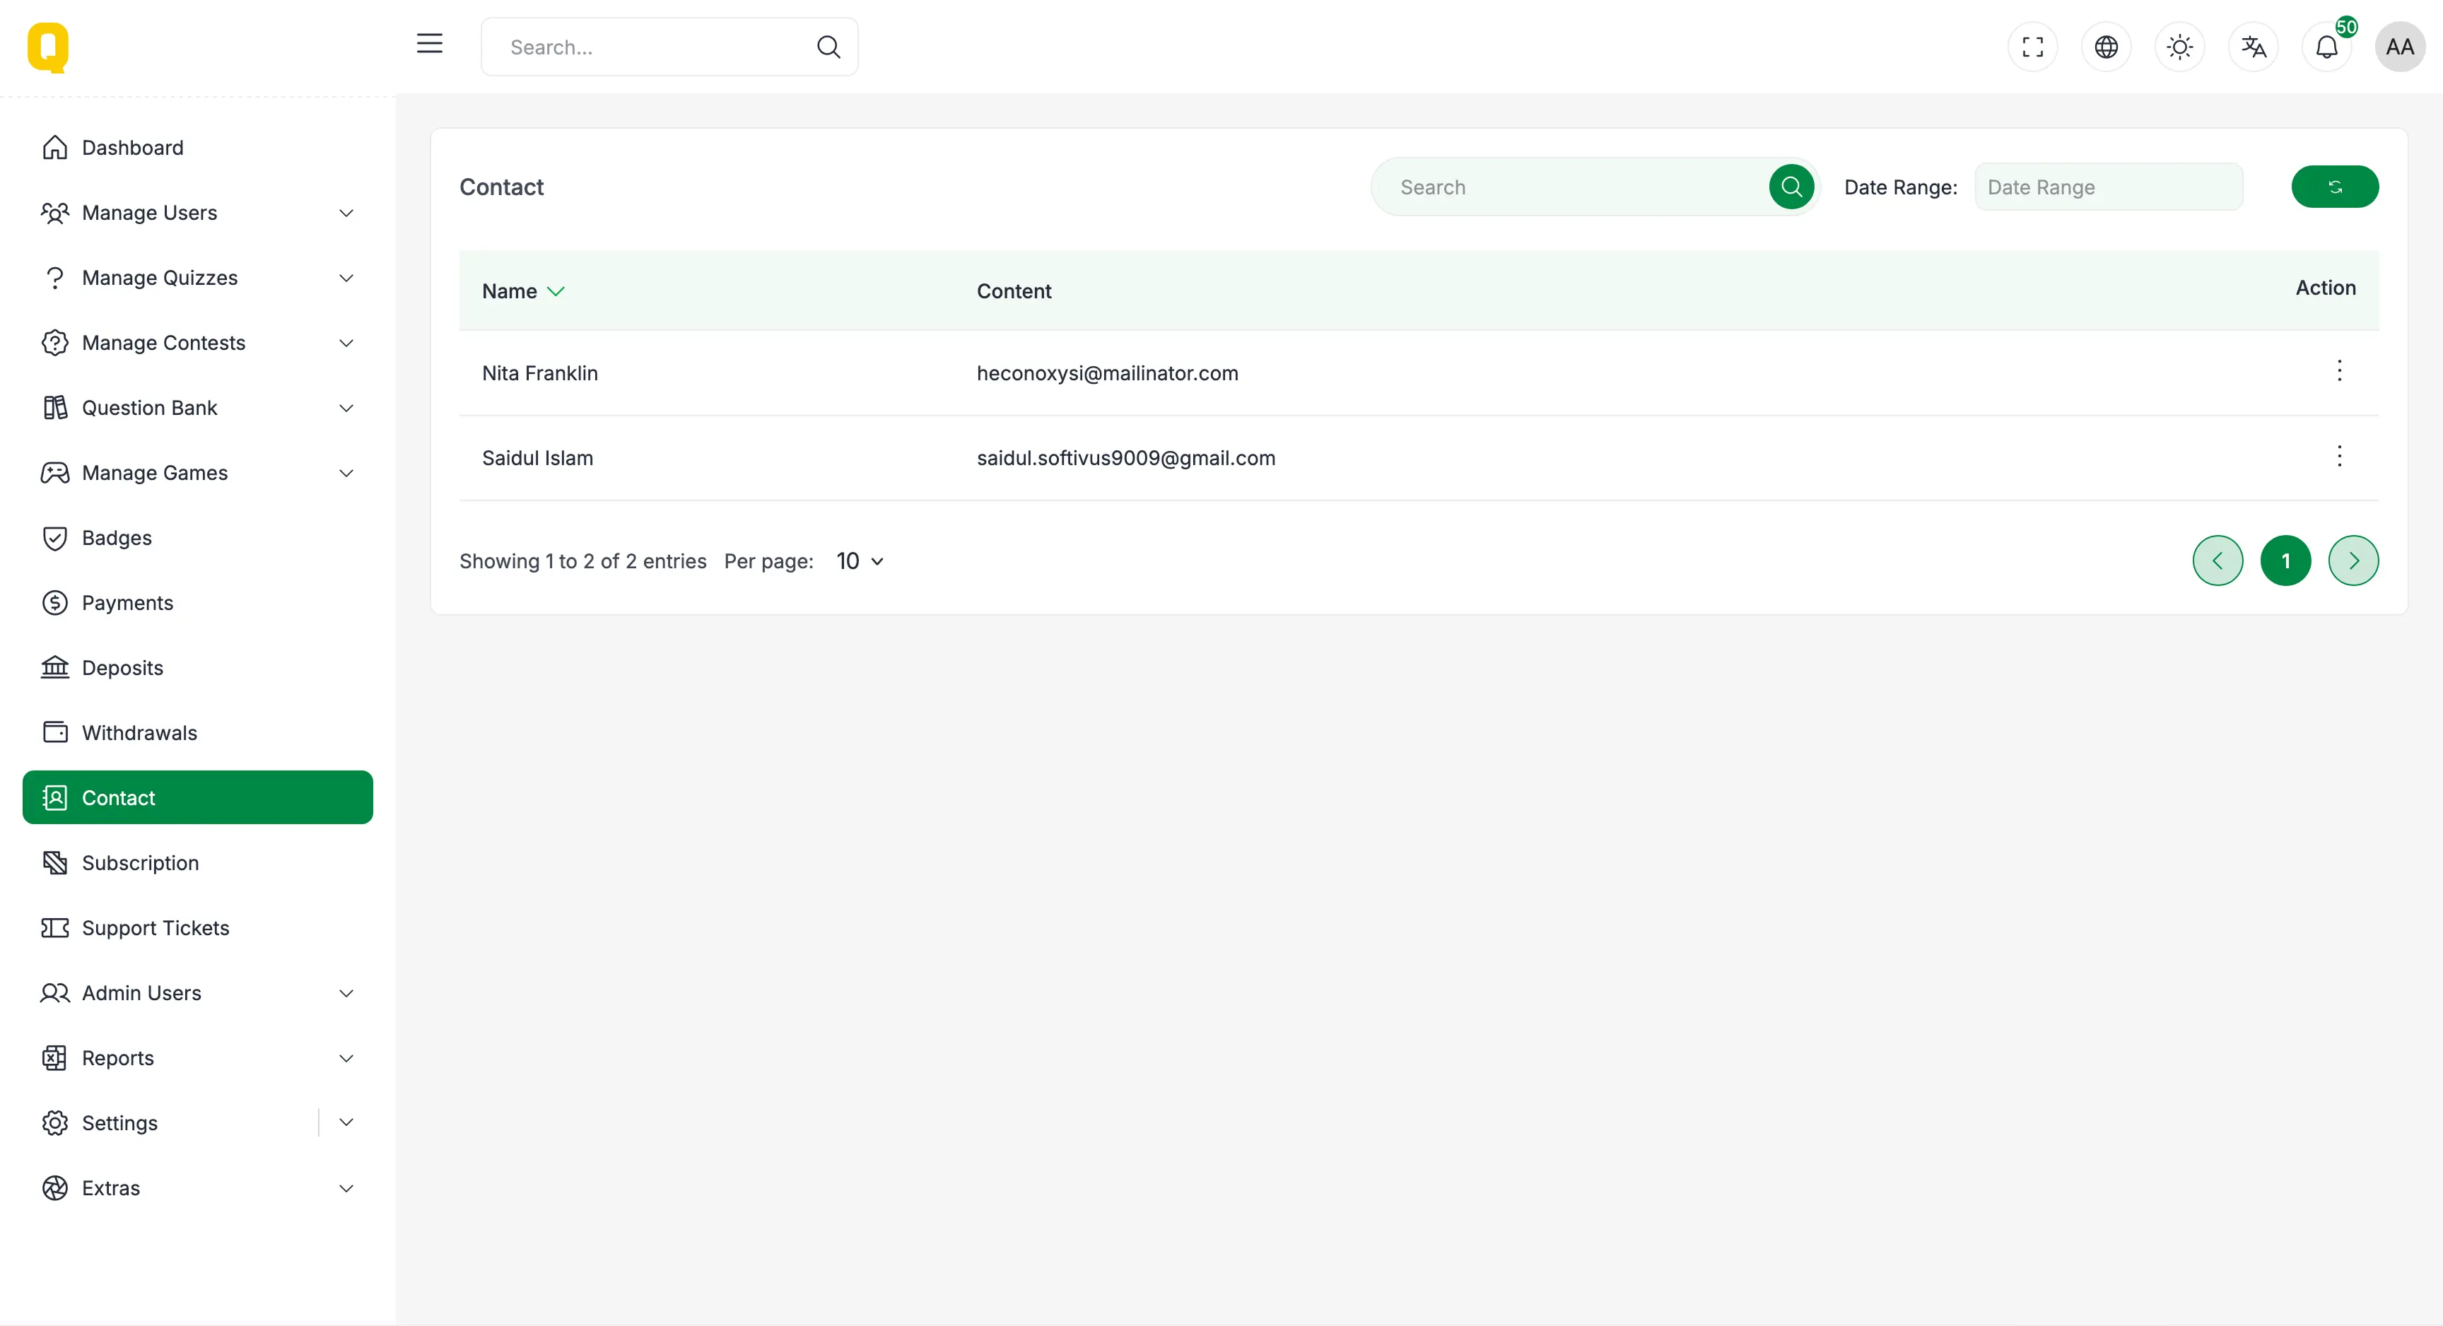
Task: Open action menu for Nita Franklin
Action: [x=2338, y=371]
